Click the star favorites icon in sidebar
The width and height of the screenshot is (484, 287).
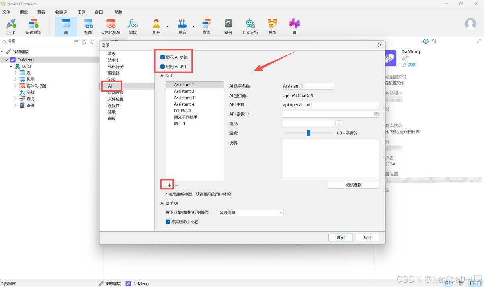84,41
